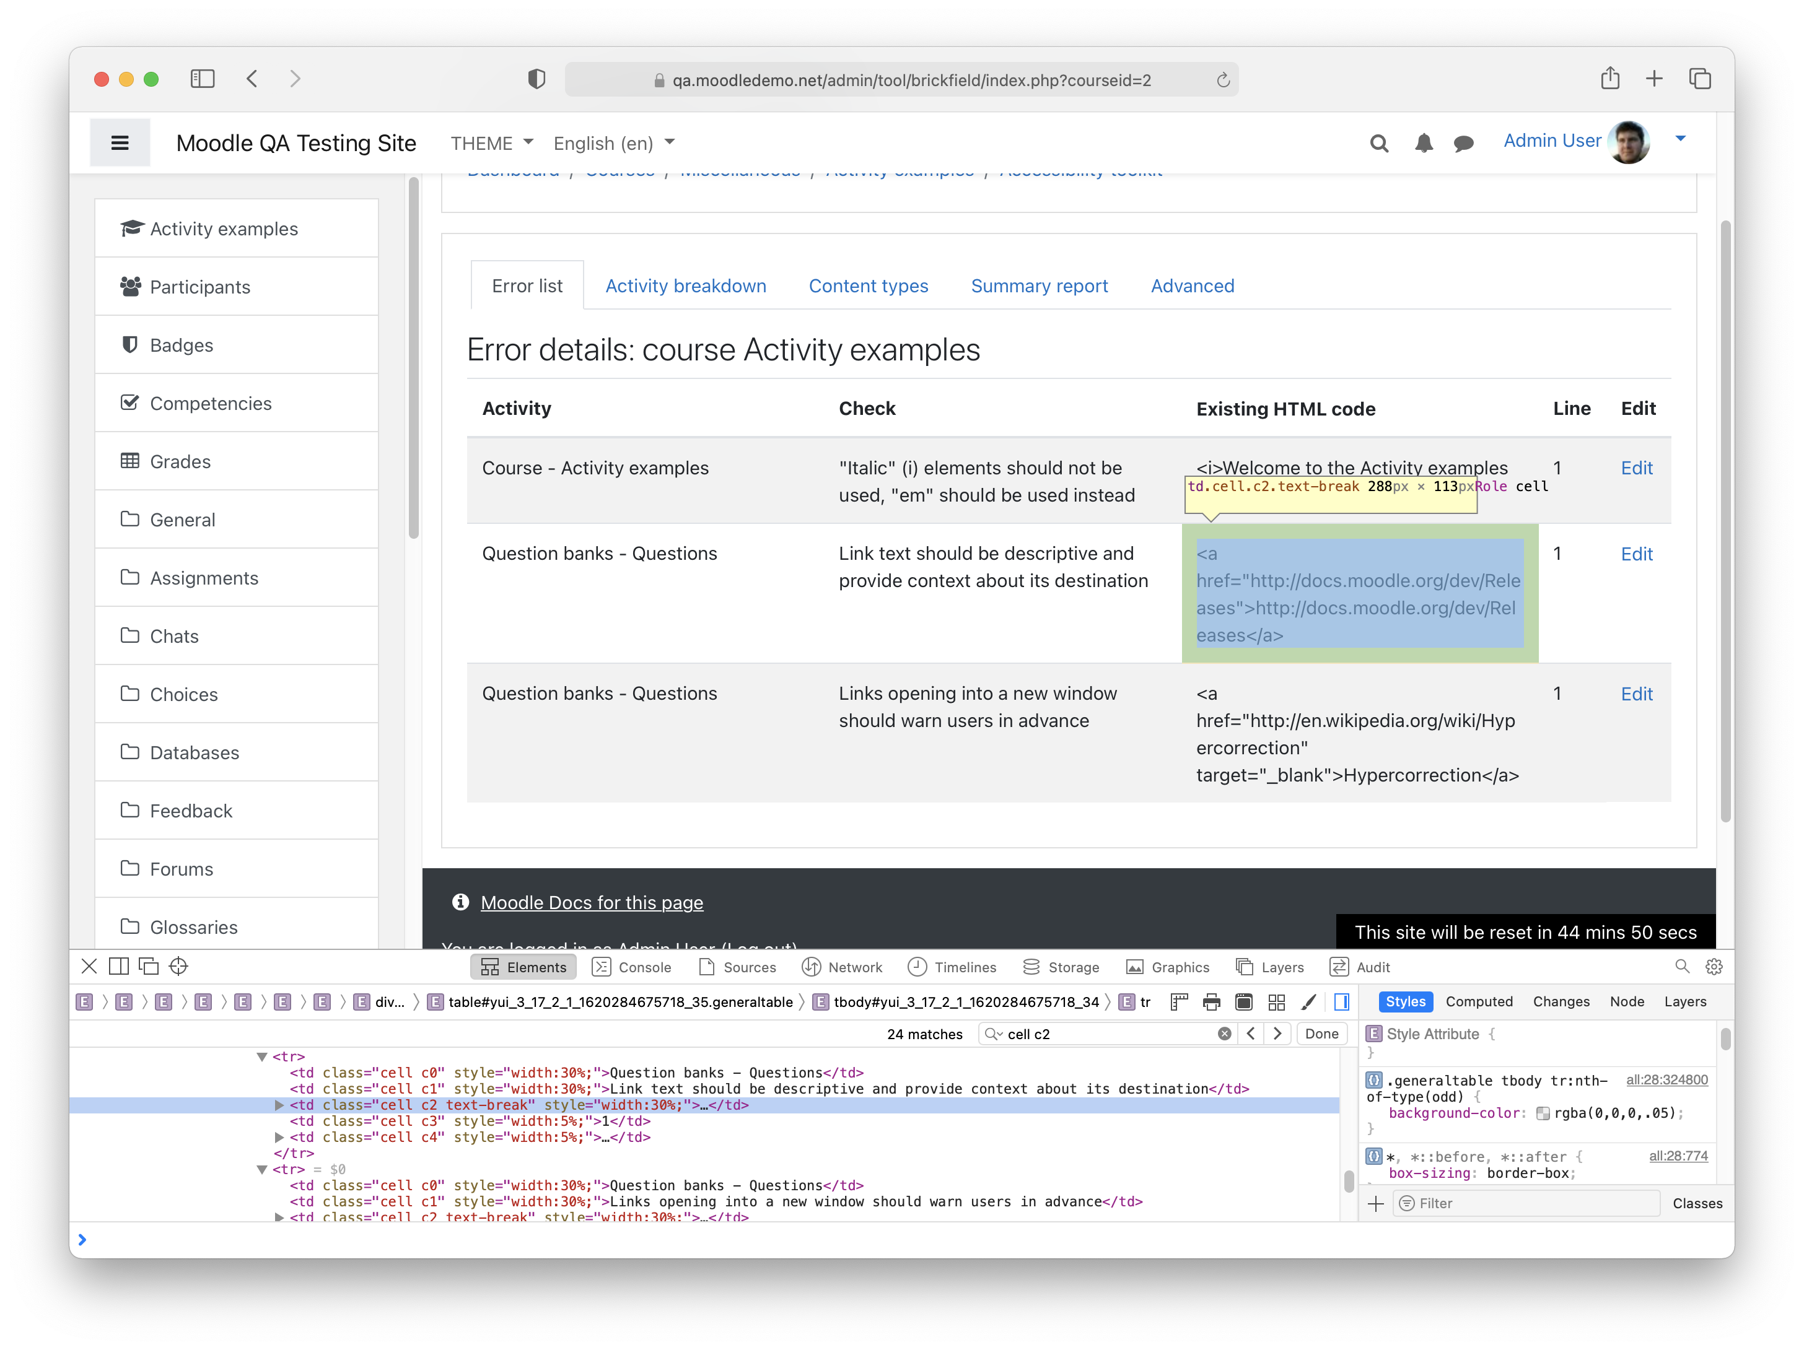Toggle Moodle side navigation hamburger
The width and height of the screenshot is (1804, 1350).
(x=120, y=144)
